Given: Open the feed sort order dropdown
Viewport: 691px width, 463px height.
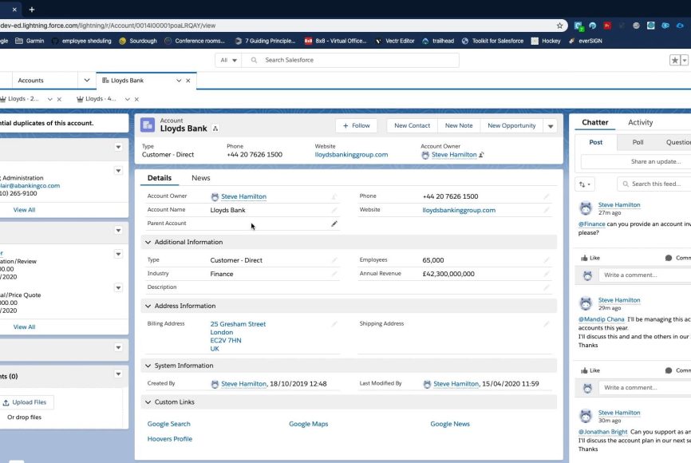Looking at the screenshot, I should (585, 184).
